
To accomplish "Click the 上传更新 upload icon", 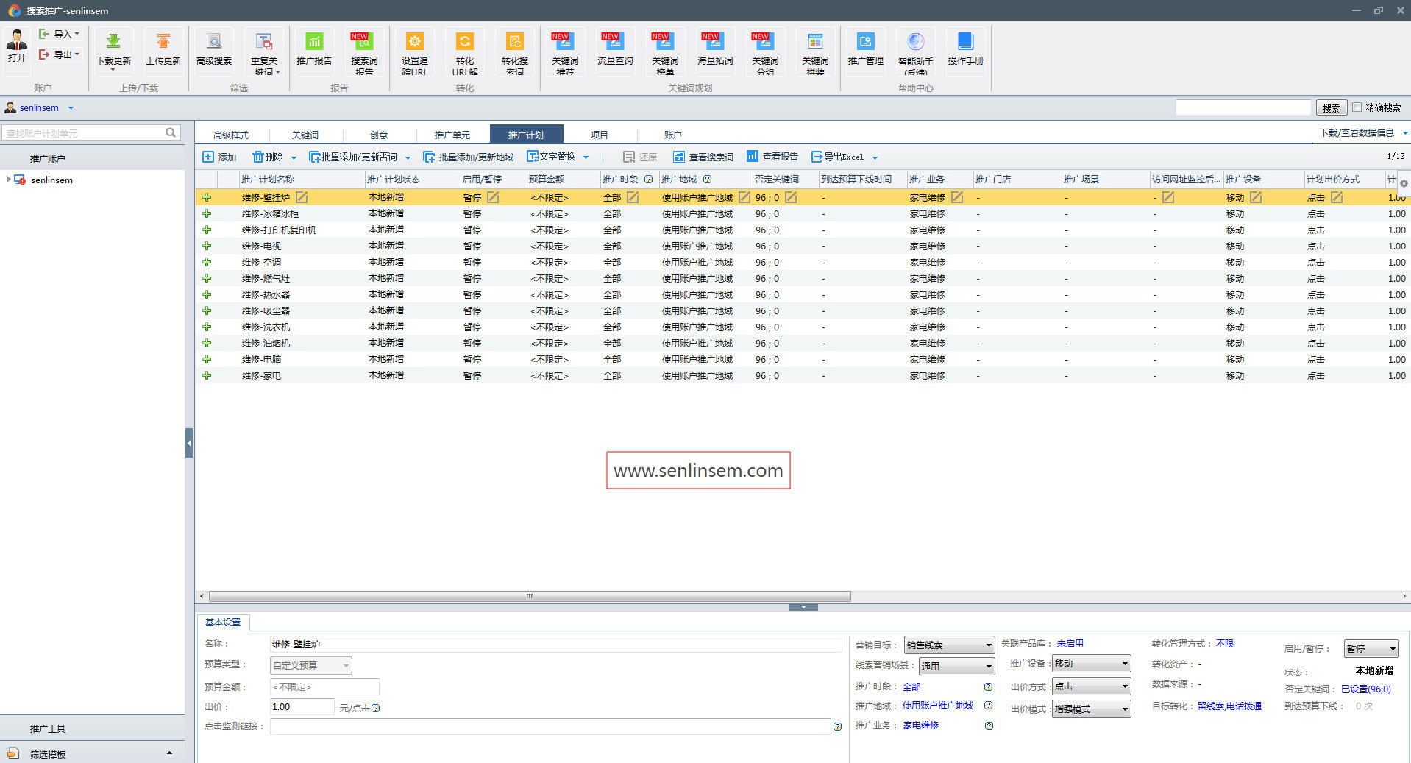I will (x=163, y=43).
